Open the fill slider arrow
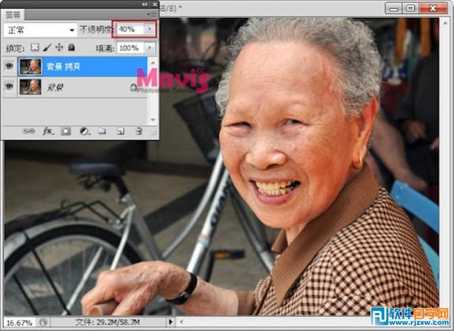454x331 pixels. coord(150,48)
